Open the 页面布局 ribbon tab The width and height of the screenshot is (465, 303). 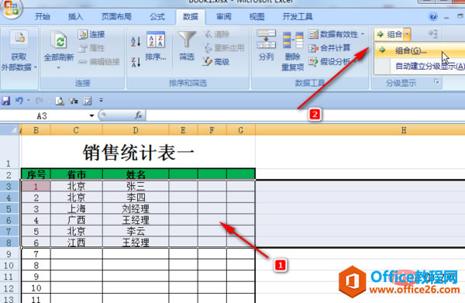click(x=116, y=16)
